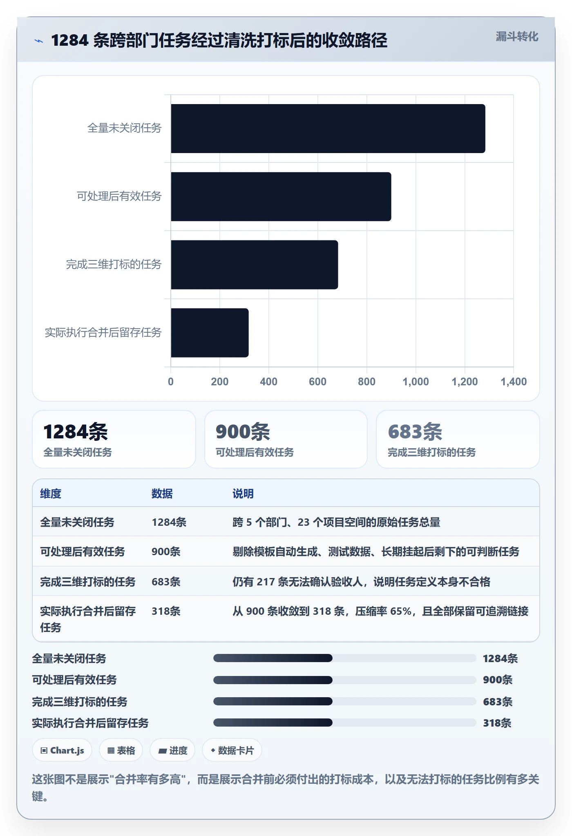The image size is (572, 836).
Task: Click progress bar for 实际执行合并后留存任务
Action: pyautogui.click(x=344, y=723)
